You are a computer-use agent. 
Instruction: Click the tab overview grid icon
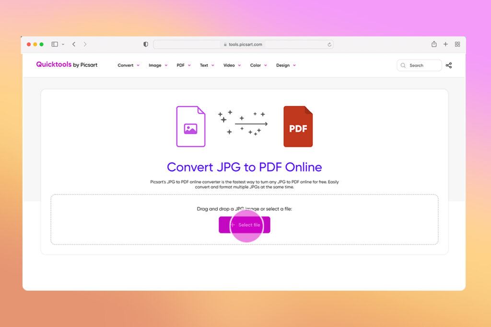point(457,44)
